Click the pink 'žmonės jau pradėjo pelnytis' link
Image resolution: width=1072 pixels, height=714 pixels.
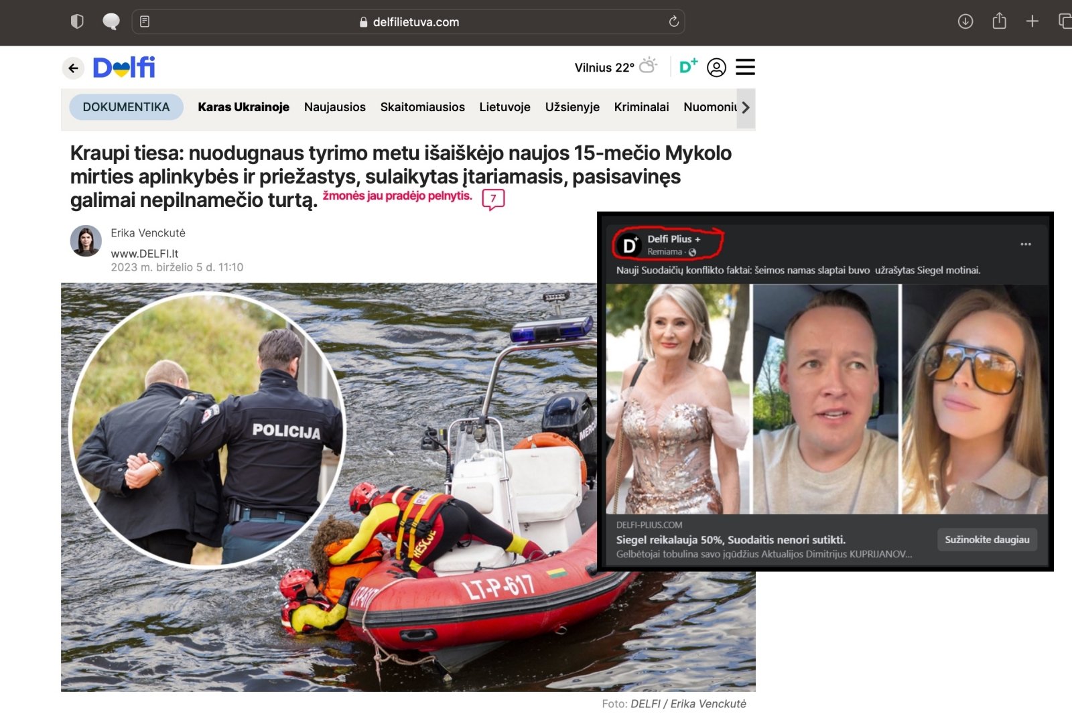pos(397,196)
